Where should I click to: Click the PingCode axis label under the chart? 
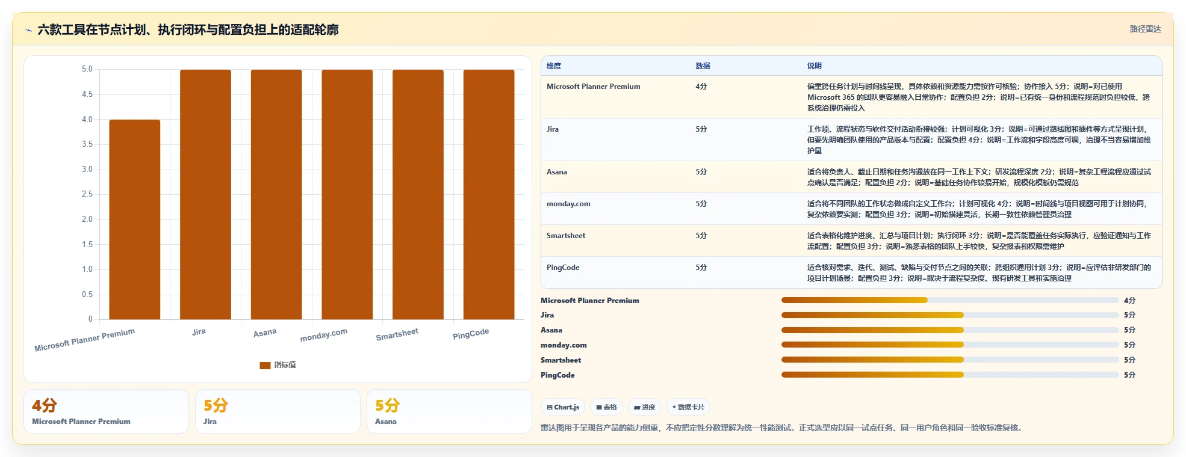[x=471, y=334]
